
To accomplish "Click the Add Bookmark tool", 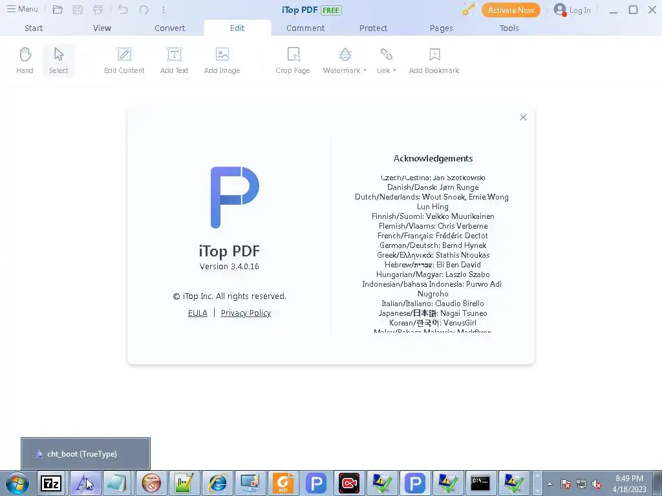I will point(434,61).
